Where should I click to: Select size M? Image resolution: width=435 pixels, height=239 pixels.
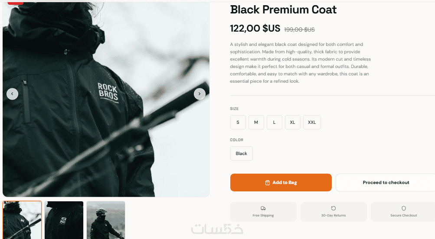(256, 122)
